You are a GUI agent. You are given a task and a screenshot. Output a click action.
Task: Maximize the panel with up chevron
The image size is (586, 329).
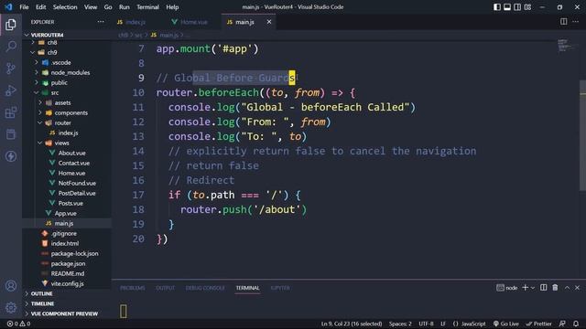[x=567, y=288]
